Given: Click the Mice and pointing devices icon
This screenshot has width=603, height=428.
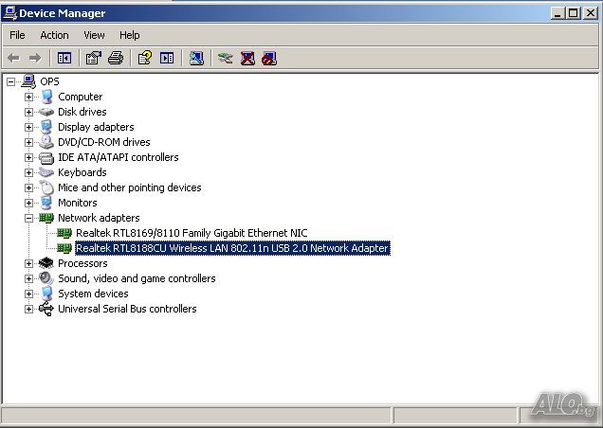Looking at the screenshot, I should pos(46,187).
